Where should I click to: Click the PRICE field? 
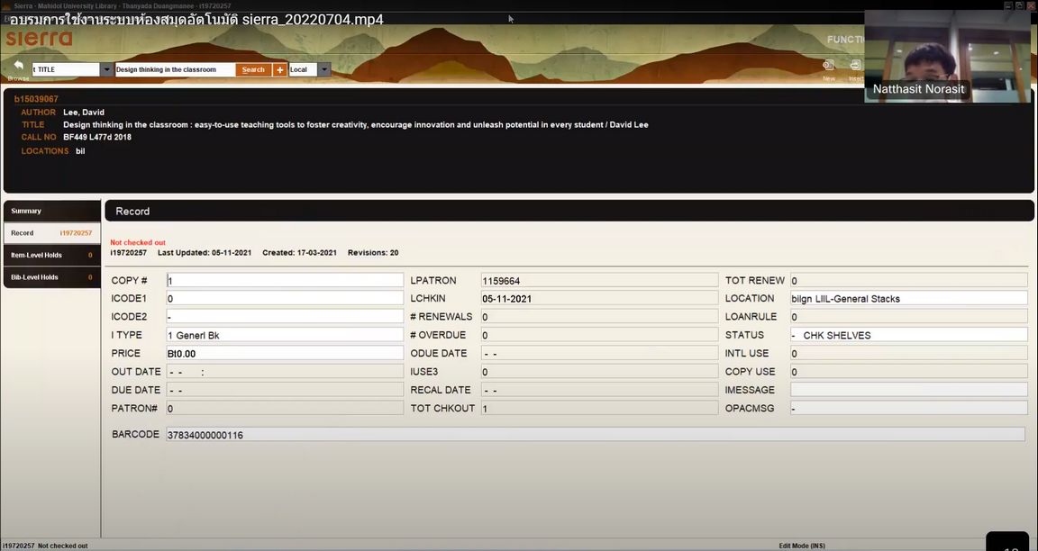[x=284, y=354]
